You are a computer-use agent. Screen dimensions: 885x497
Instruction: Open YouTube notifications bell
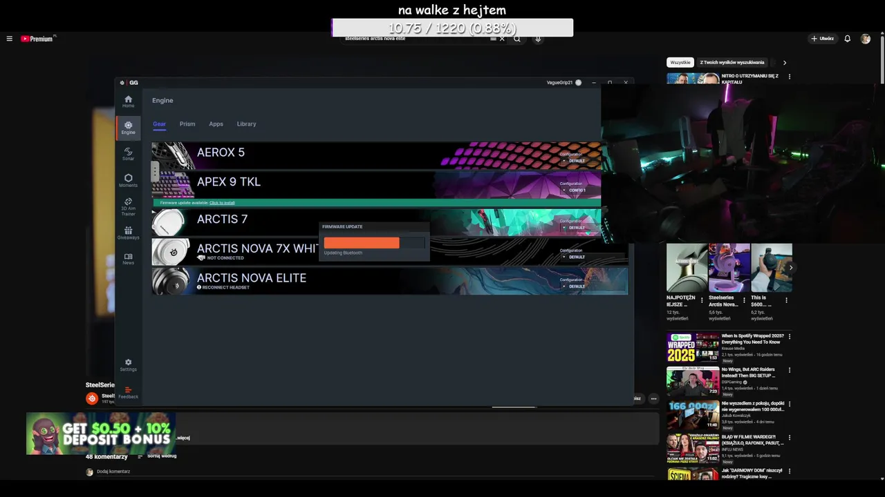(x=847, y=39)
